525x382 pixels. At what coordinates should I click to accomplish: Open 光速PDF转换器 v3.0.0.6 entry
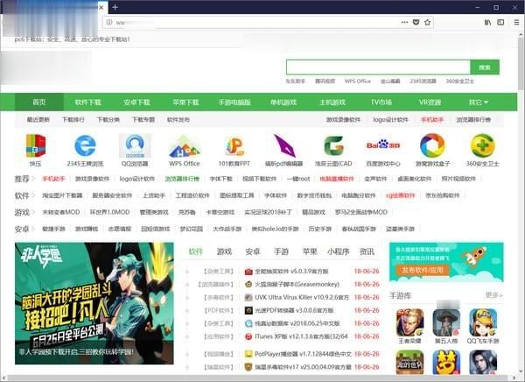coord(294,310)
